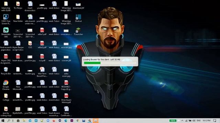220x123 pixels.
Task: Select the ccexam.jfif image file
Action: click(x=66, y=58)
